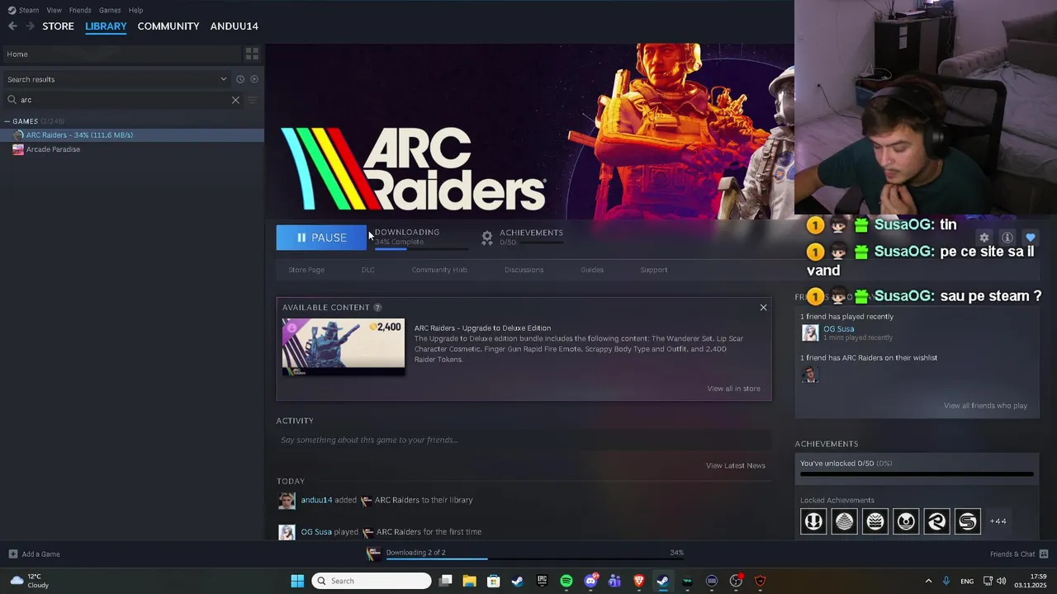This screenshot has width=1057, height=594.
Task: Toggle the favorite heart icon
Action: tap(1030, 238)
